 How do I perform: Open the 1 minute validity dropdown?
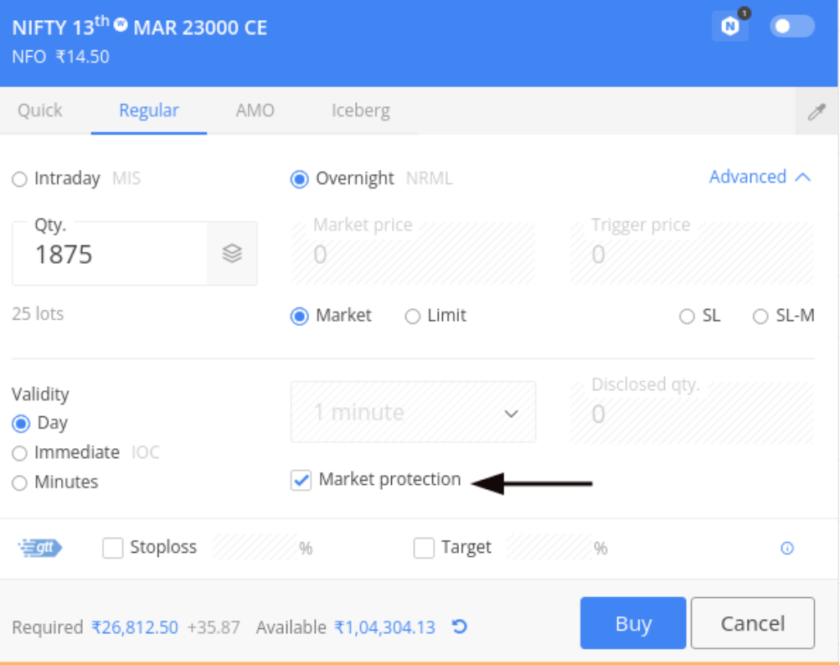coord(413,411)
